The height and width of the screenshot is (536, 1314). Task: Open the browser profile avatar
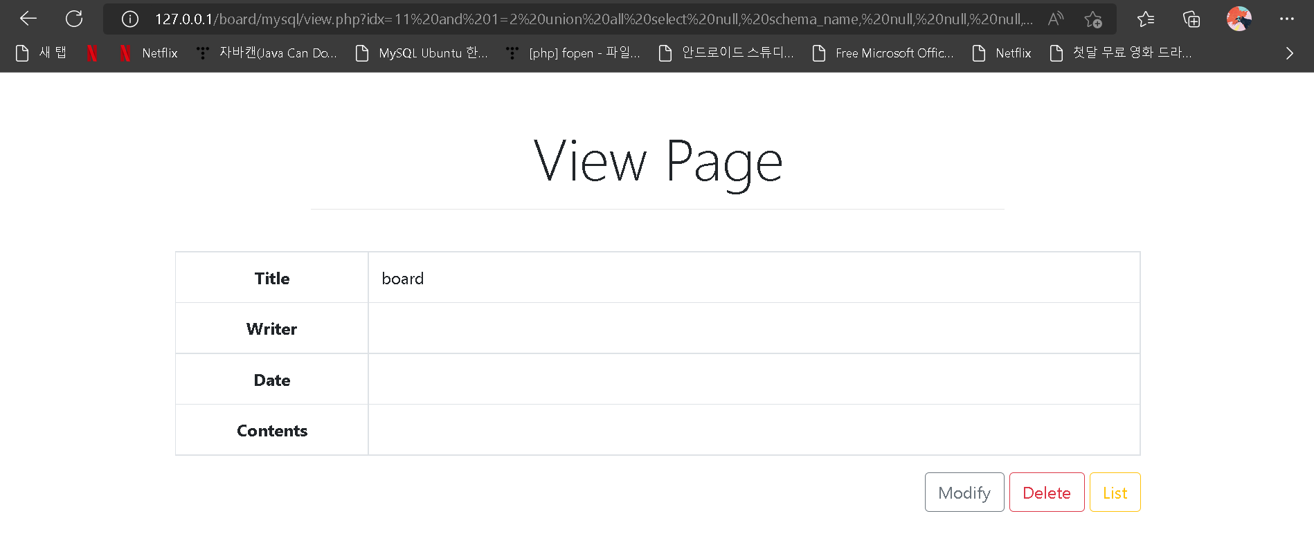tap(1239, 19)
